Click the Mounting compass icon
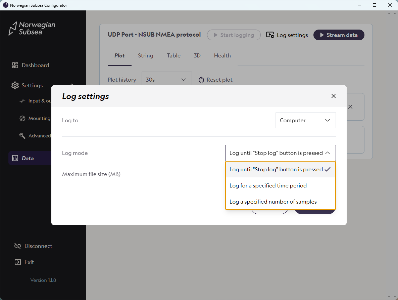Viewport: 398px width, 300px height. (22, 118)
